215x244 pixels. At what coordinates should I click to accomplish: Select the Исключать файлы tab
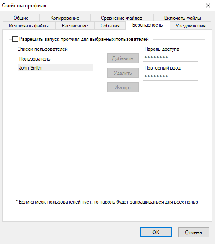[29, 26]
